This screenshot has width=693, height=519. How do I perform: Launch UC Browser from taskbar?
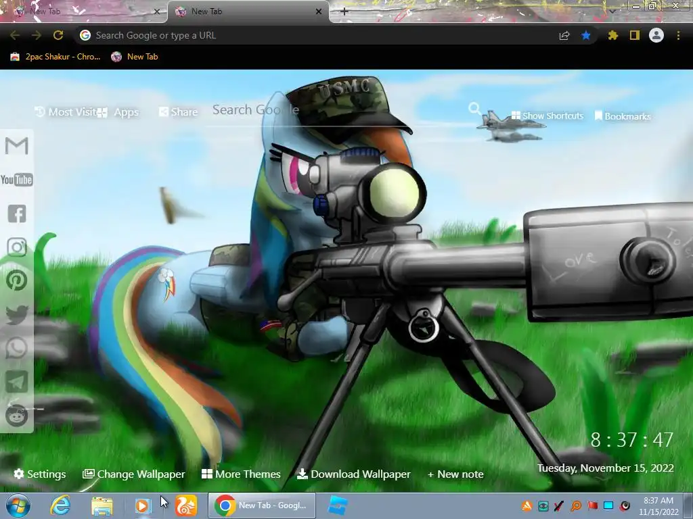(x=186, y=505)
